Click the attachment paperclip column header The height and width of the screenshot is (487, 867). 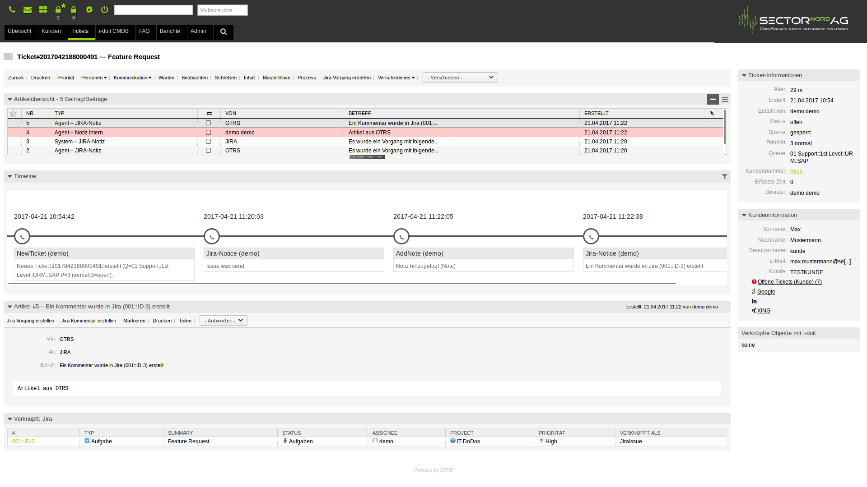[712, 113]
